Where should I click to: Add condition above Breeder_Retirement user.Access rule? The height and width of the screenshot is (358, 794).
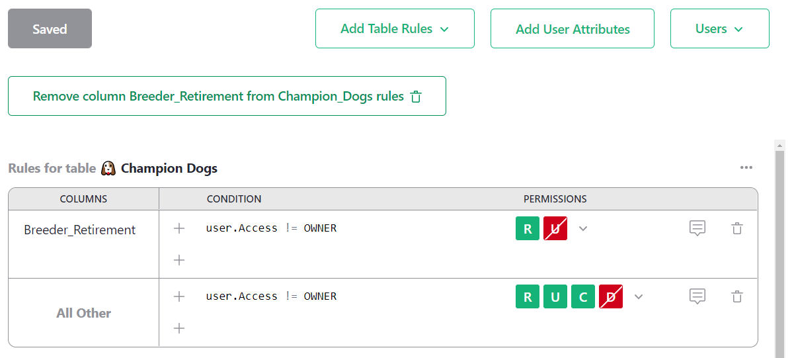click(x=179, y=228)
